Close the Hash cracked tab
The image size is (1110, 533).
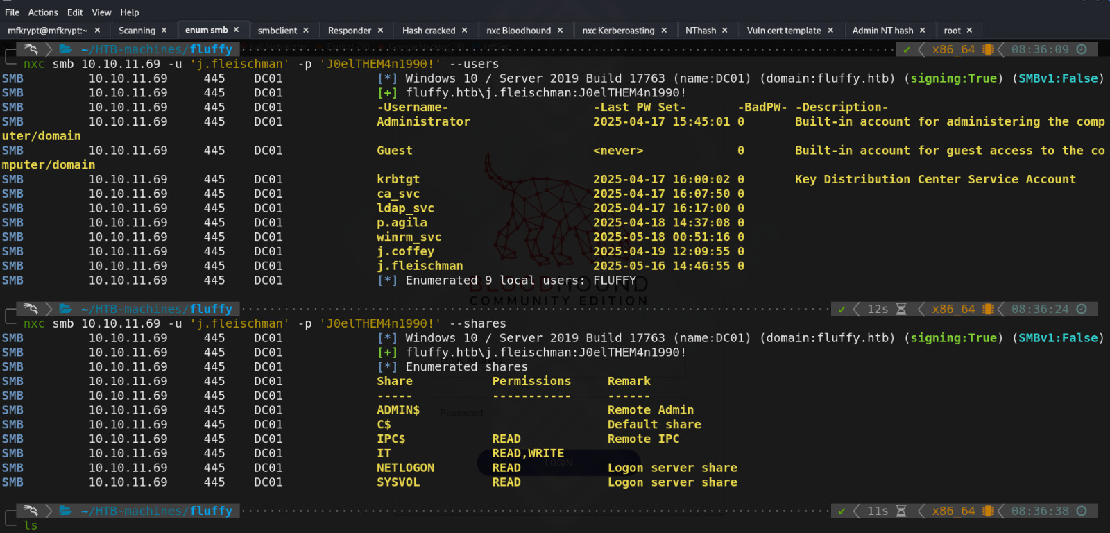(x=464, y=31)
